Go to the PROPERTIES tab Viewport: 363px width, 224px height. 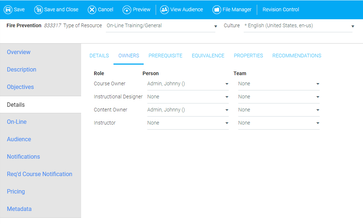248,56
